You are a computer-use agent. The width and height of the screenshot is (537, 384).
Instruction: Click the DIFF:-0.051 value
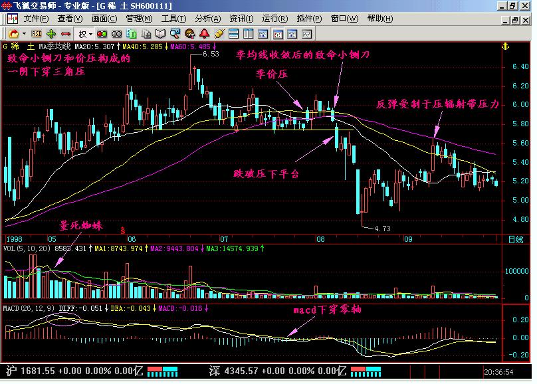click(x=80, y=308)
